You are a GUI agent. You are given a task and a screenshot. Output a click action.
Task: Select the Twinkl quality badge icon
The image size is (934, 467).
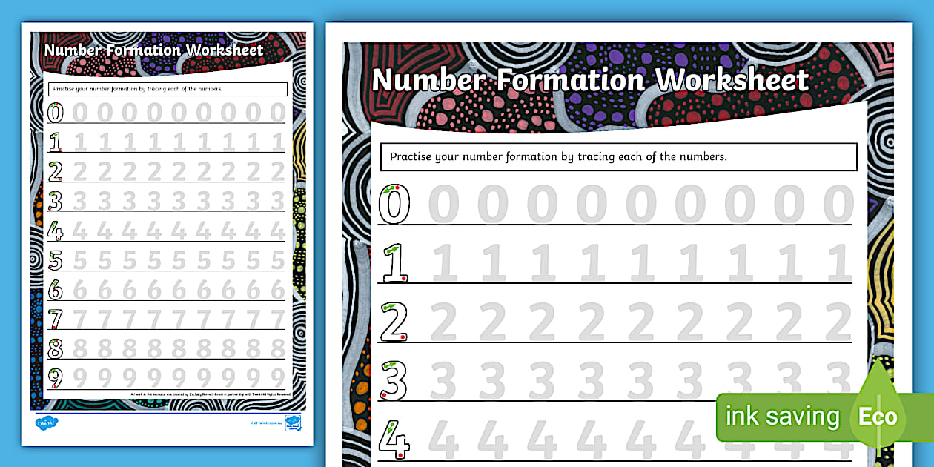(x=292, y=422)
